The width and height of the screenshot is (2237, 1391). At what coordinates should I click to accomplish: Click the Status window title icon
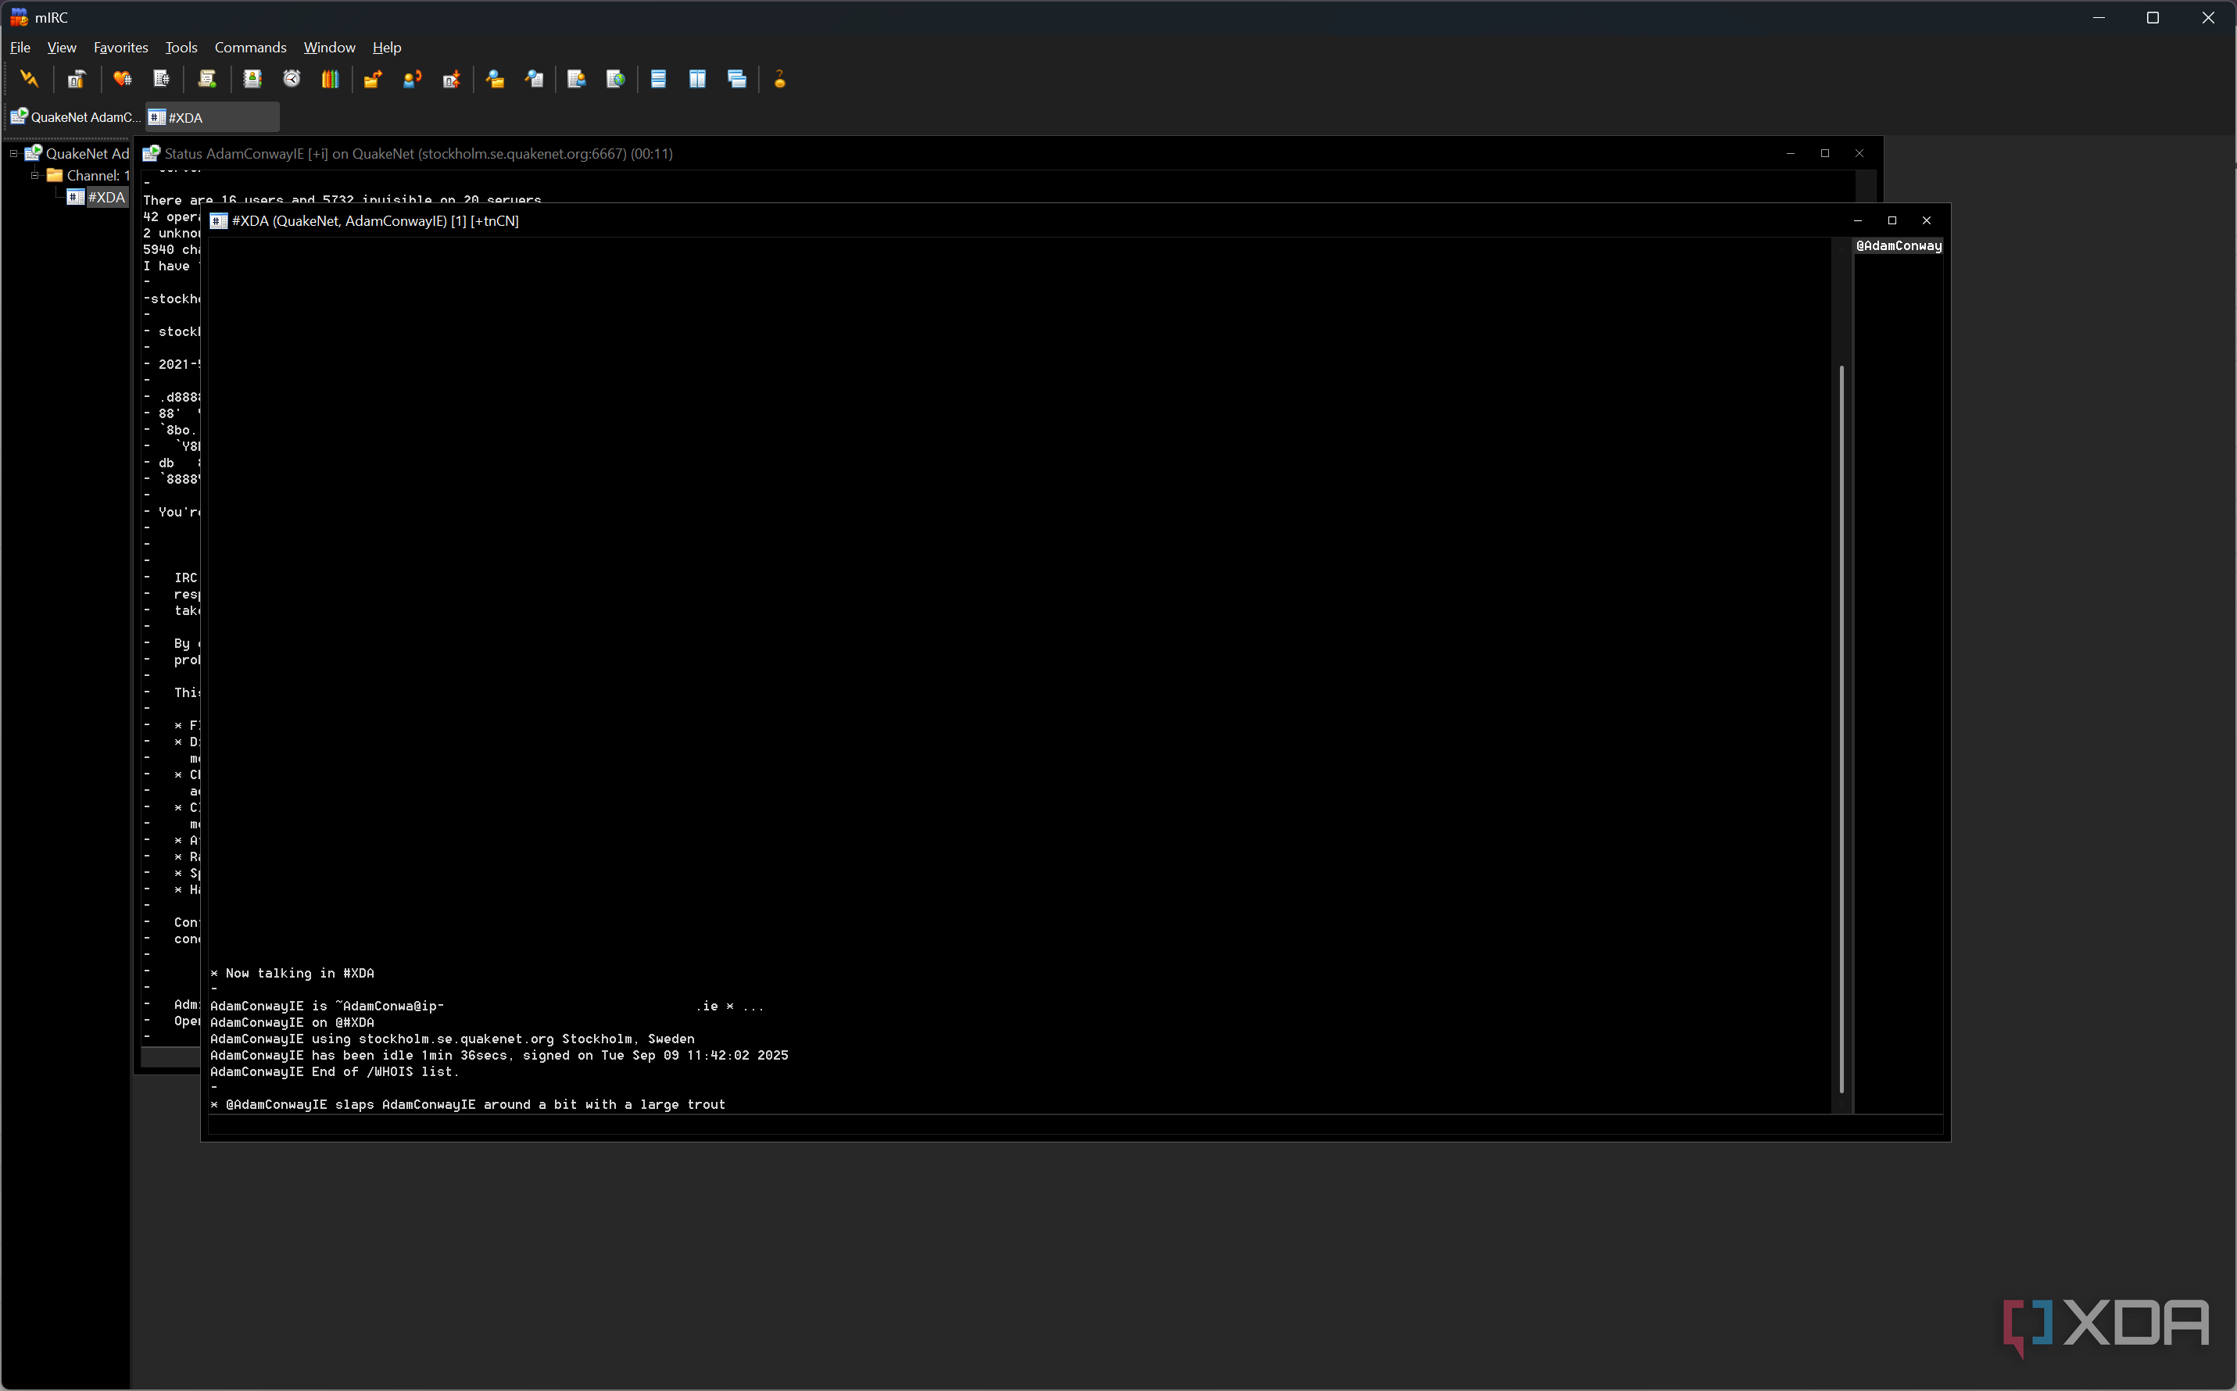151,154
